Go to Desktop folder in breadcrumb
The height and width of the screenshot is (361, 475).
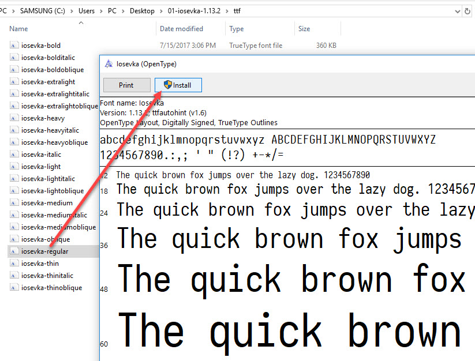[142, 11]
